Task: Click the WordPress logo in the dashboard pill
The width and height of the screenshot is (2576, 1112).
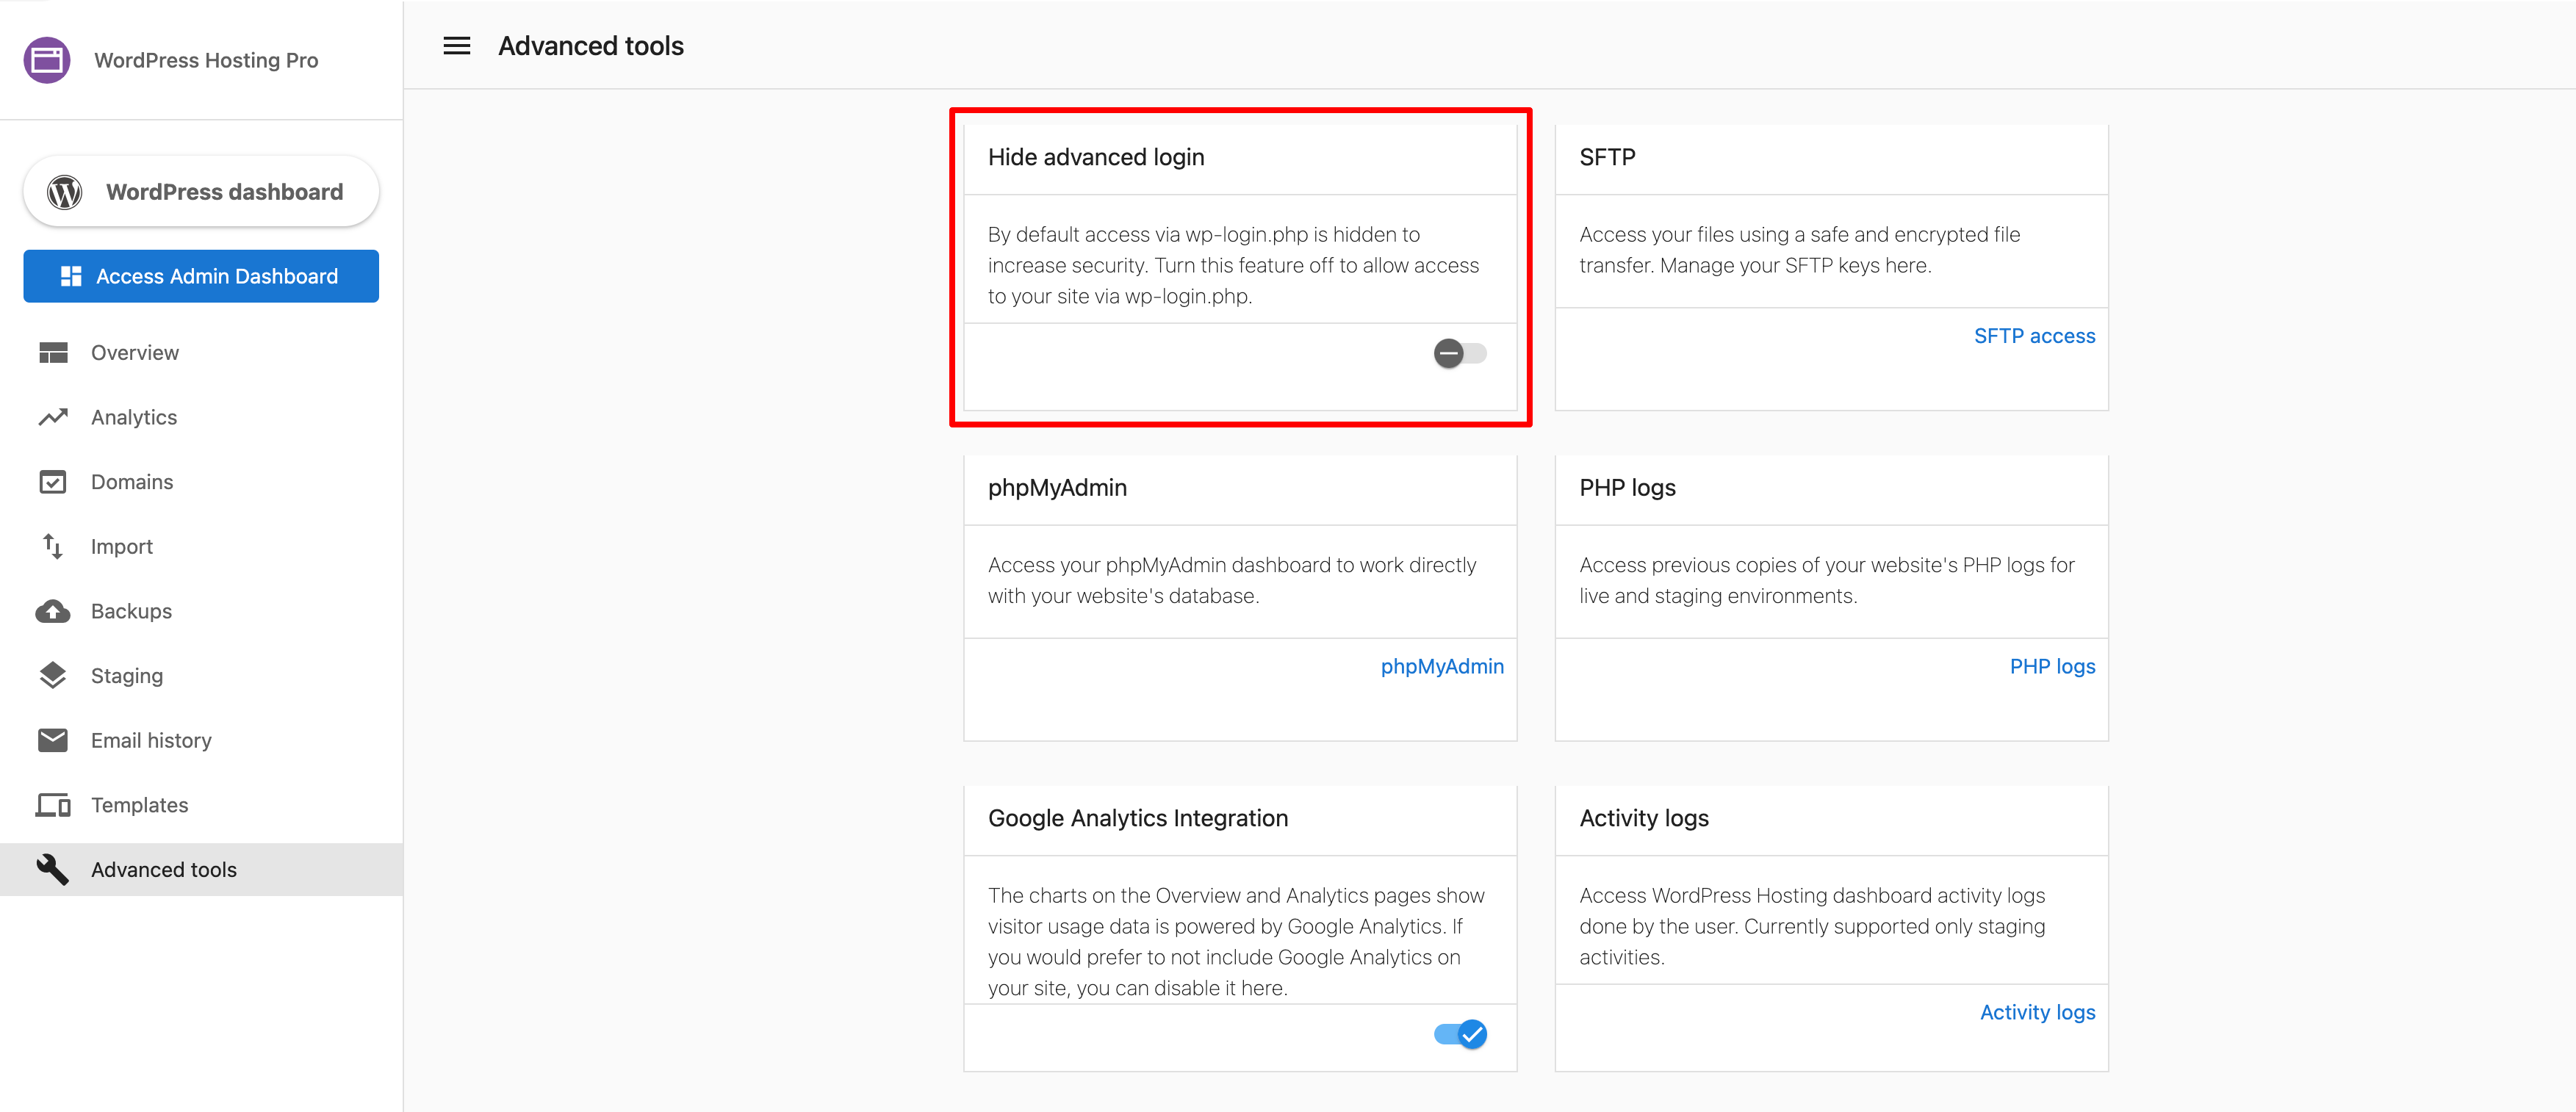Action: click(x=65, y=191)
